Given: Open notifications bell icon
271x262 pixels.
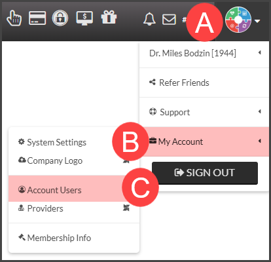Looking at the screenshot, I should (149, 19).
